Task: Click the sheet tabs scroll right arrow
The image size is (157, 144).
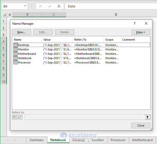Action: click(15, 140)
